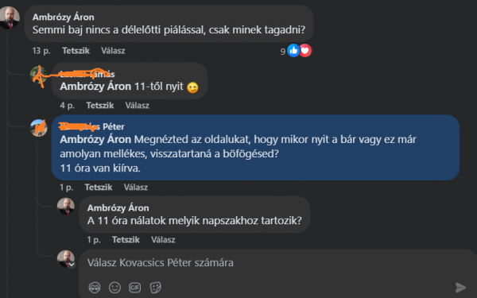Expand the profile switcher arrow on reply avatar

[72, 265]
